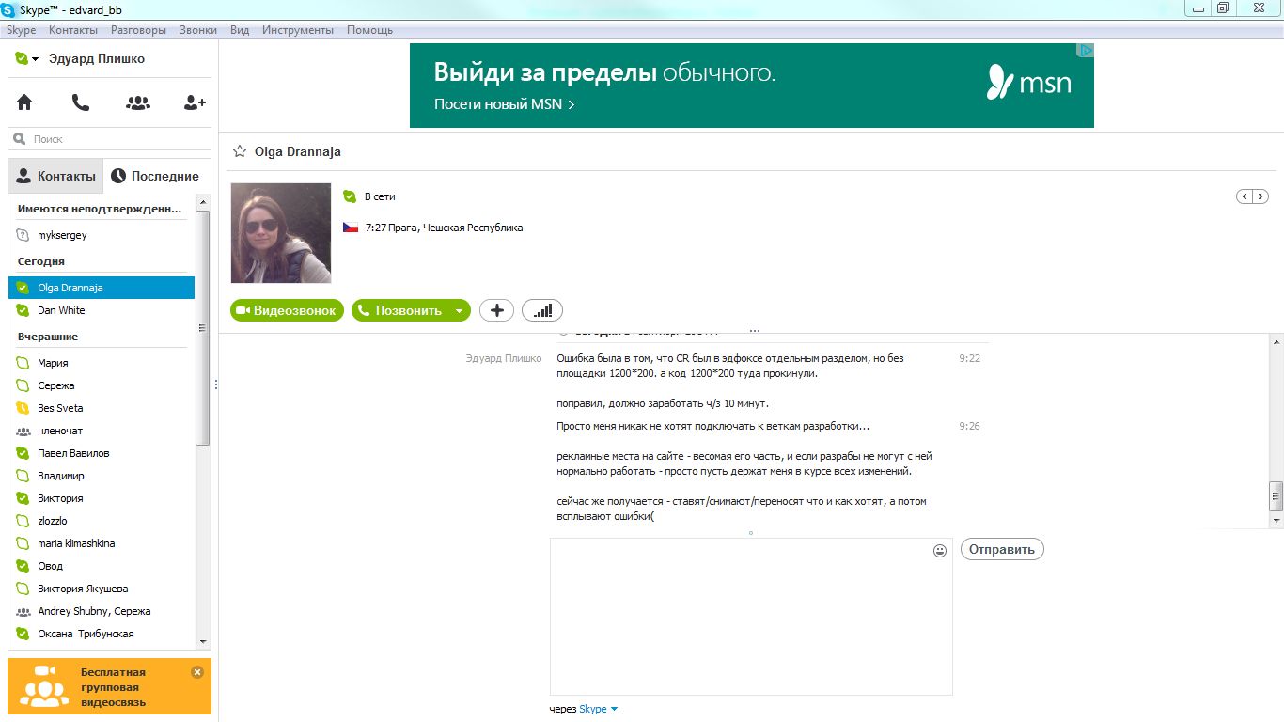The width and height of the screenshot is (1284, 722).
Task: Select contact Овод
Action: point(102,566)
